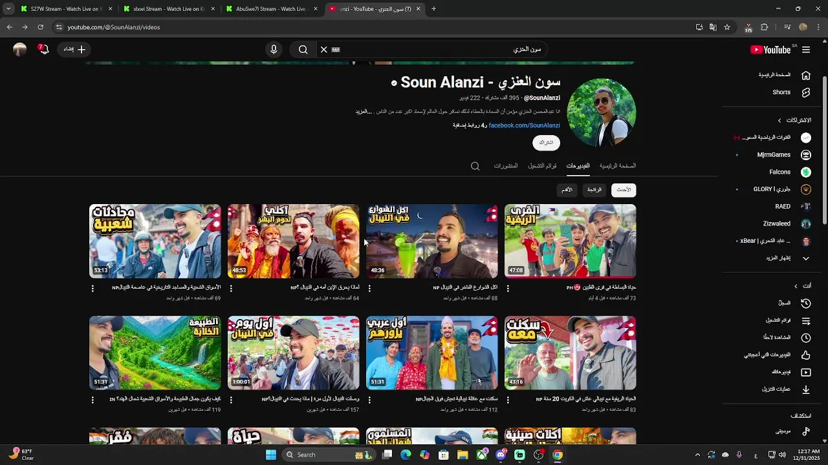Open new Chrome tab with plus
Screen dimensions: 828x465
(x=433, y=9)
